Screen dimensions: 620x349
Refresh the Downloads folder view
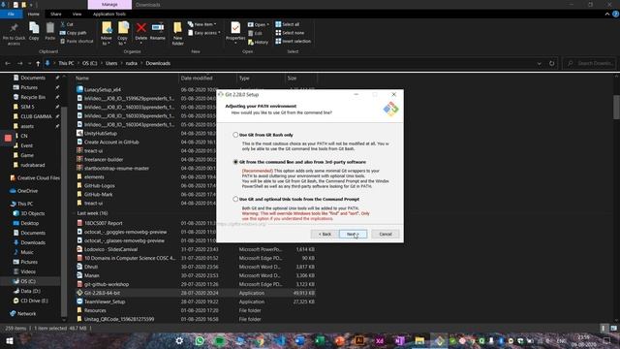(551, 63)
